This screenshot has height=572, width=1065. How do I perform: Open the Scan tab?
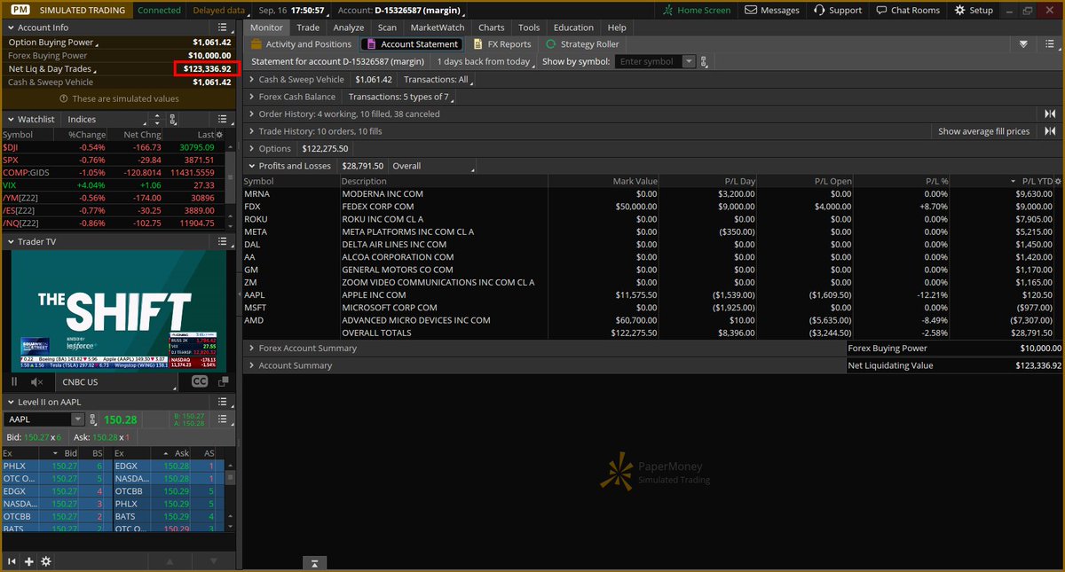tap(387, 27)
